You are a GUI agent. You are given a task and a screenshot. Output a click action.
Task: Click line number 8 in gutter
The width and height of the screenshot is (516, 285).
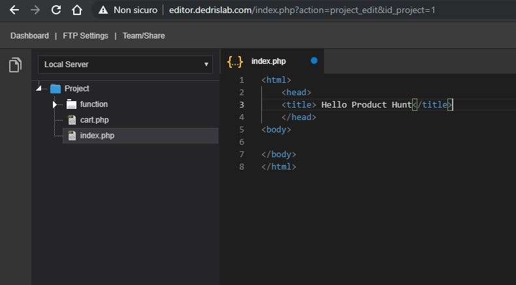(x=242, y=167)
